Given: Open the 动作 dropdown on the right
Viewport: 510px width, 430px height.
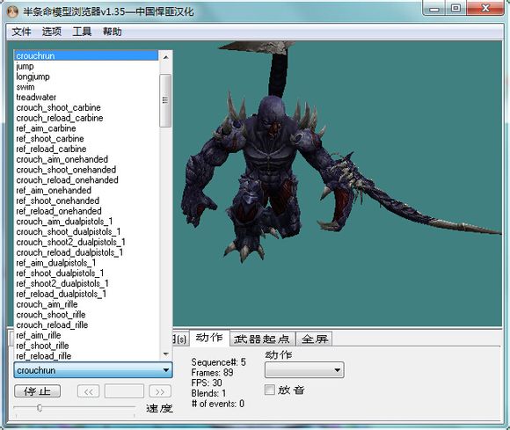Looking at the screenshot, I should click(304, 370).
